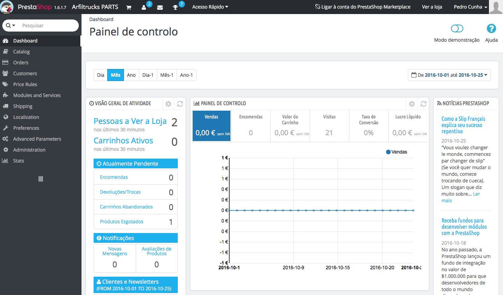Open the Pedro Cunha account dropdown

pyautogui.click(x=471, y=7)
